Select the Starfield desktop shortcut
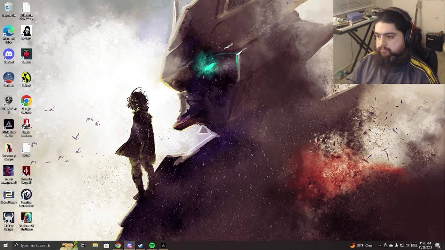This screenshot has height=250, width=445. (9, 80)
